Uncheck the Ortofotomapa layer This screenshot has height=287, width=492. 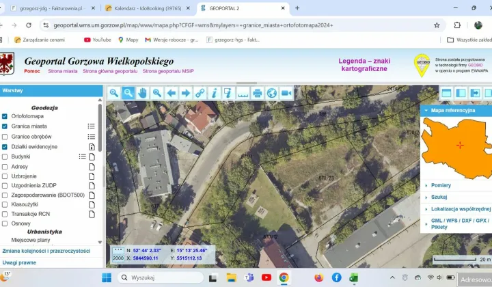pyautogui.click(x=5, y=116)
